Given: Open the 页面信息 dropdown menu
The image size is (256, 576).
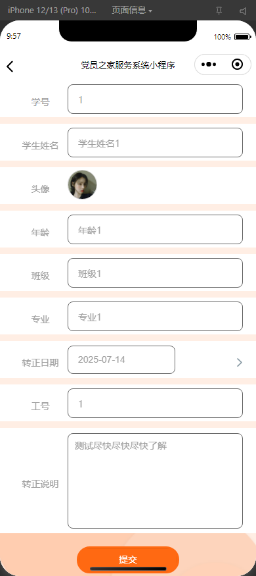Looking at the screenshot, I should tap(132, 11).
